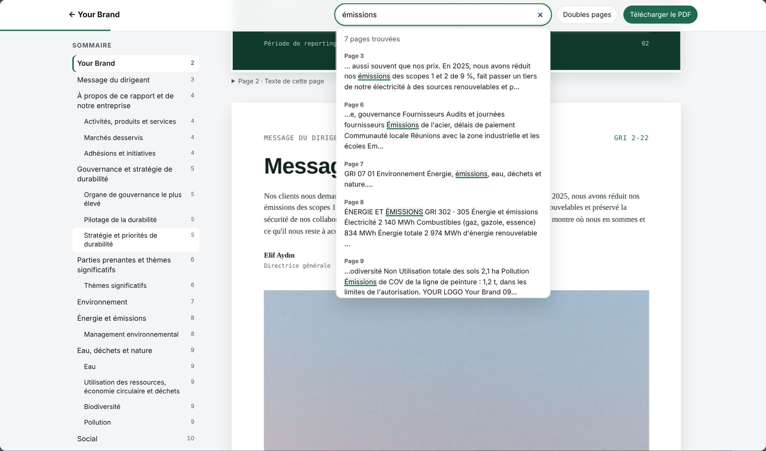Expand the Page 2 text disclosure triangle
The image size is (766, 451).
pyautogui.click(x=233, y=81)
